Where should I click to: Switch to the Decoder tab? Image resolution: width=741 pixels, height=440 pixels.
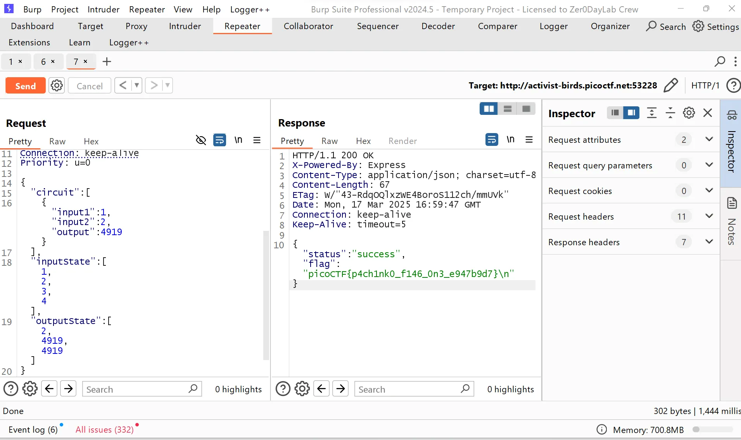pyautogui.click(x=438, y=26)
